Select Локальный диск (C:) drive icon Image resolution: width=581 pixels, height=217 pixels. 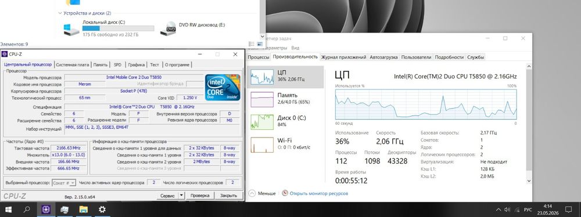[71, 30]
